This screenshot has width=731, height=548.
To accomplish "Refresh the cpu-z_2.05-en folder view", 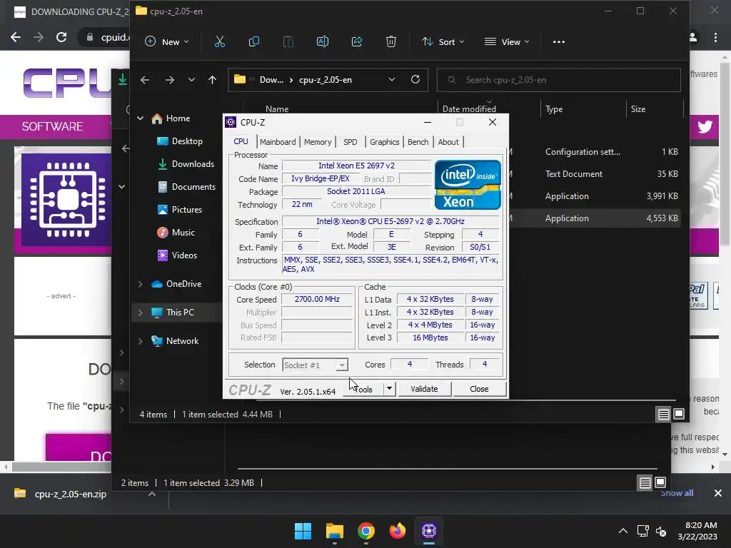I will [x=415, y=79].
